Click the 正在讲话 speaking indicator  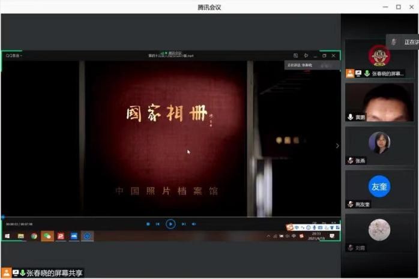[x=403, y=42]
